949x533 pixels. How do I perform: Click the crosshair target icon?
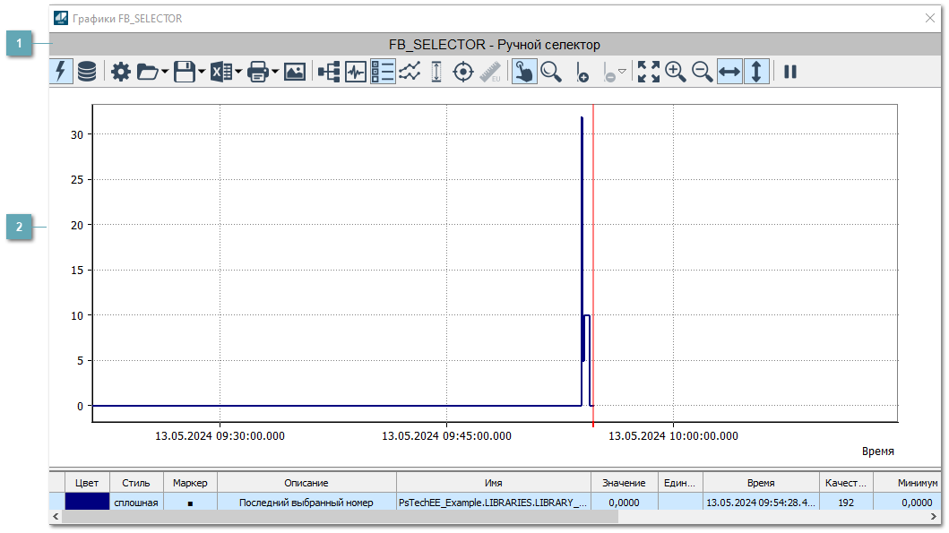click(x=462, y=73)
